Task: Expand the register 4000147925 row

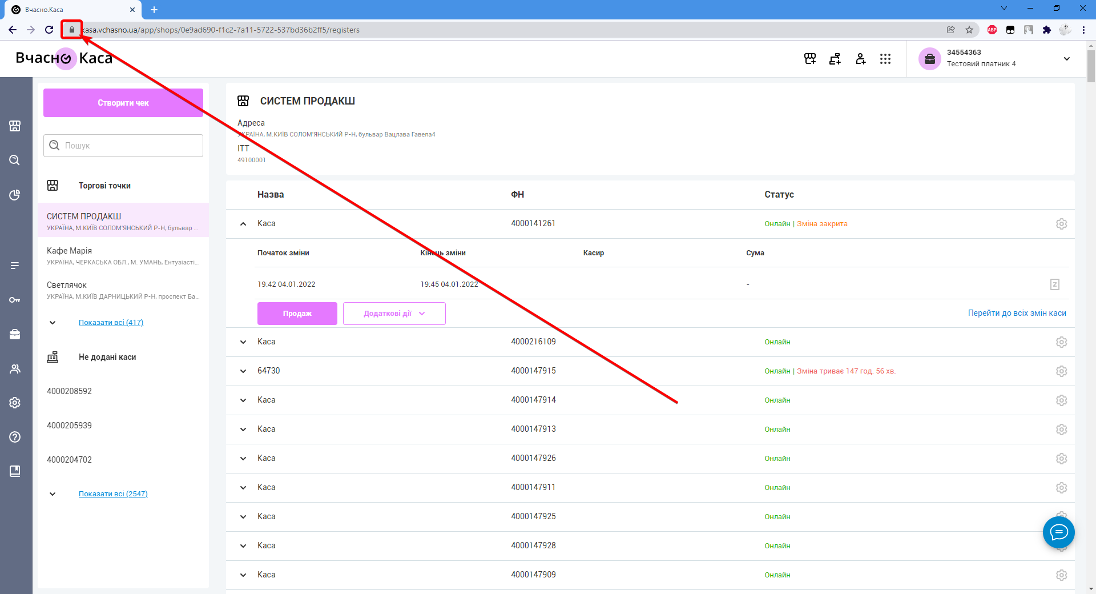Action: [x=243, y=517]
